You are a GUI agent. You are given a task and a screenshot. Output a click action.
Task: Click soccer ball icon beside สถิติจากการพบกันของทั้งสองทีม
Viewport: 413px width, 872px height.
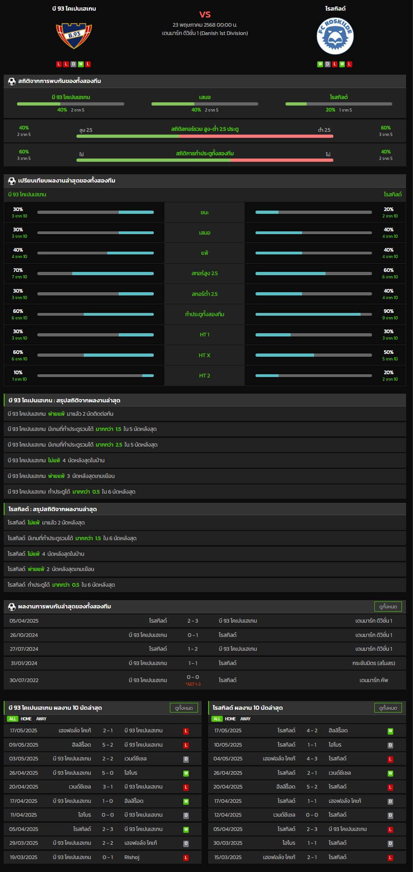click(x=12, y=81)
